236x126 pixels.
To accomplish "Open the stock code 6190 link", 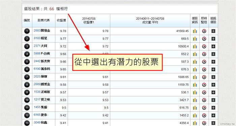I will 37,69.
